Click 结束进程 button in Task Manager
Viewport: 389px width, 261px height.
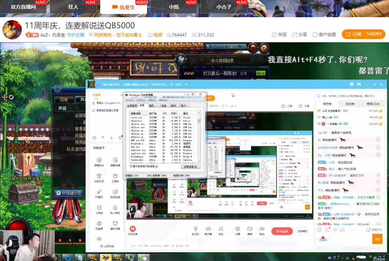point(191,167)
